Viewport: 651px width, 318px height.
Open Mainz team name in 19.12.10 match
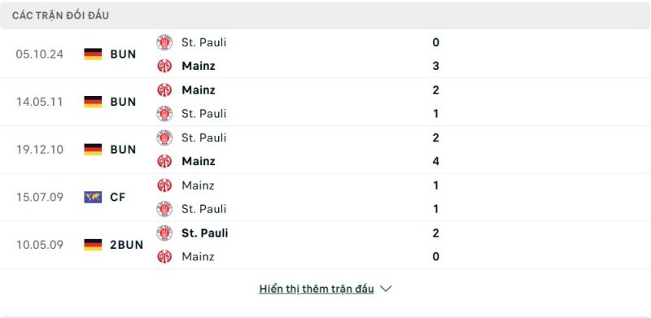coord(199,161)
